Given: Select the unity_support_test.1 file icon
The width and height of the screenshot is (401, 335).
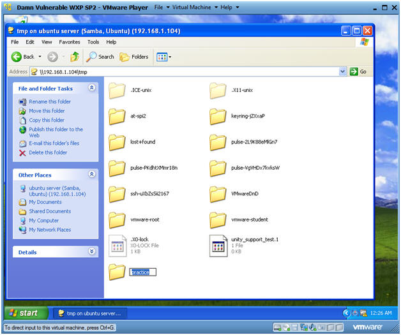Looking at the screenshot, I should tap(218, 246).
